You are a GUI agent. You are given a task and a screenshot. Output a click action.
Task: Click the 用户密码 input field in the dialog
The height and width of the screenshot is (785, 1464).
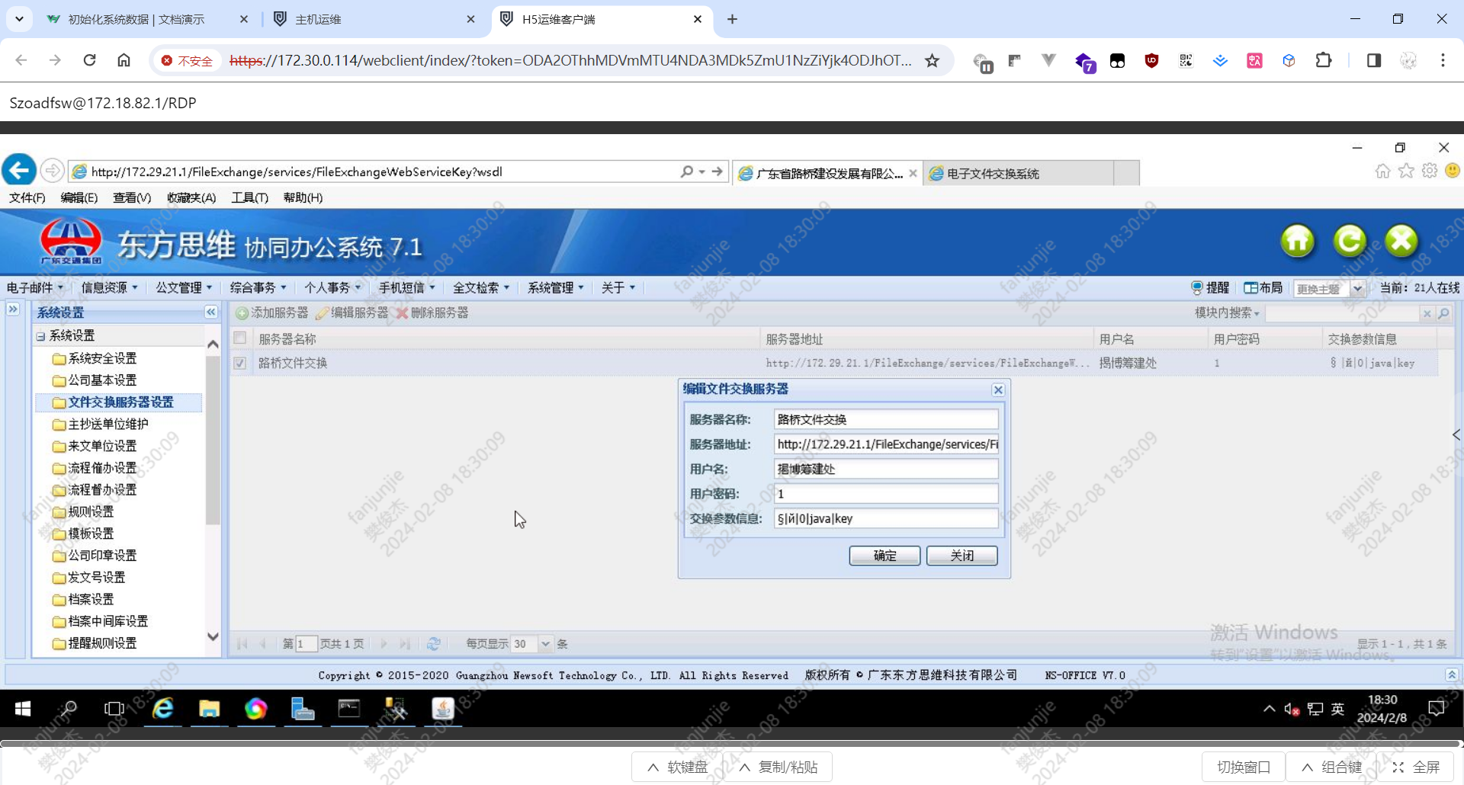[x=886, y=494]
